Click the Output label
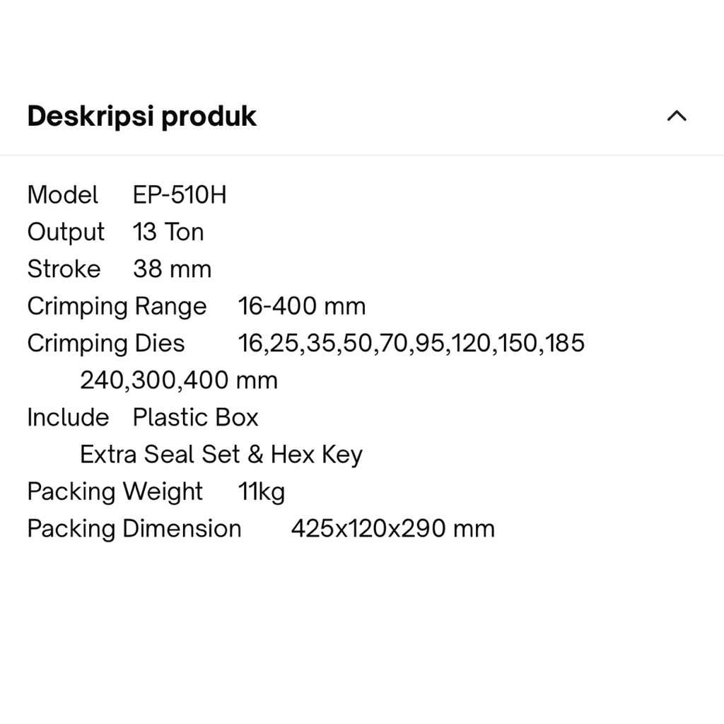Image resolution: width=724 pixels, height=724 pixels. 66,232
